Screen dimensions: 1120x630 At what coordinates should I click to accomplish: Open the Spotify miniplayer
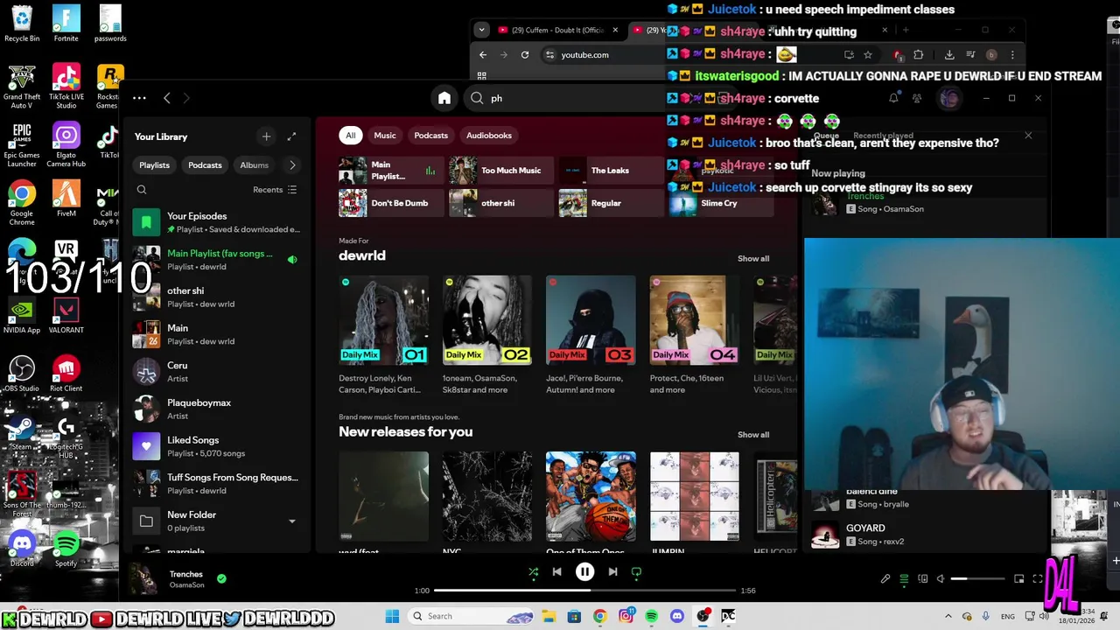tap(1018, 578)
